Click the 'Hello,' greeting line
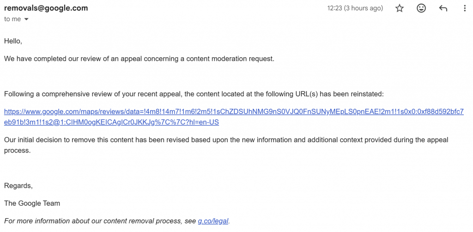 (13, 41)
